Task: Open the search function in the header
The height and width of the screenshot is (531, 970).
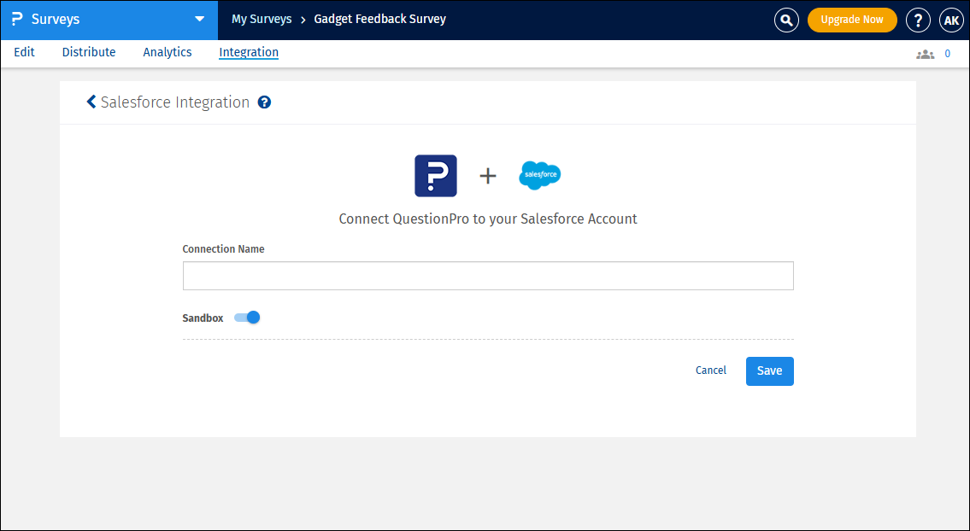Action: [x=786, y=20]
